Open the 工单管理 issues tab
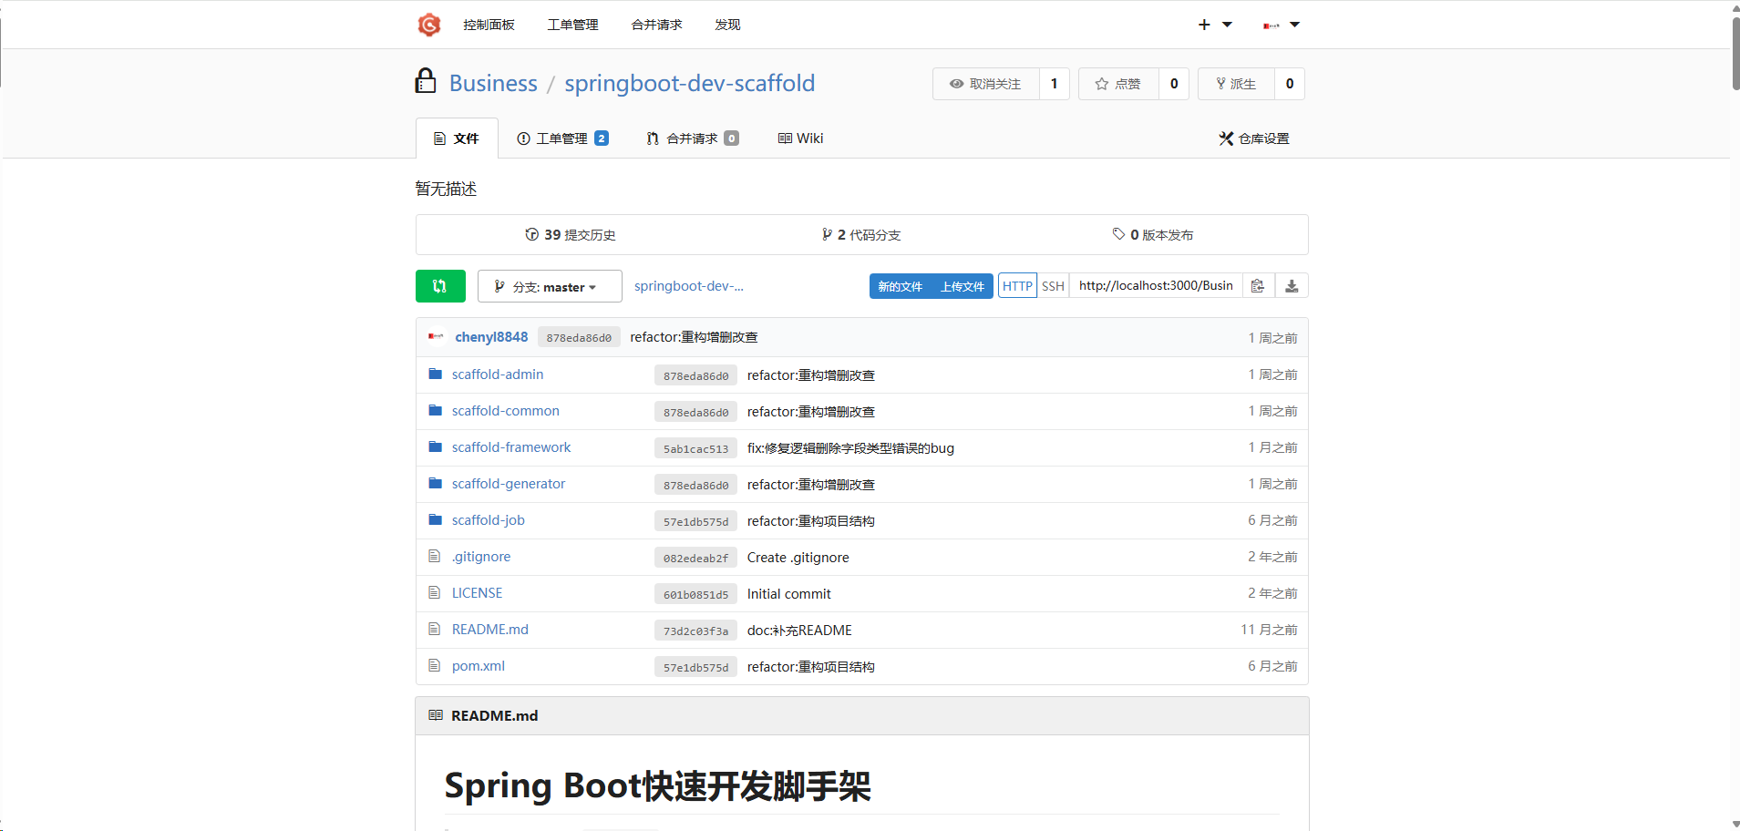1740x831 pixels. 562,138
